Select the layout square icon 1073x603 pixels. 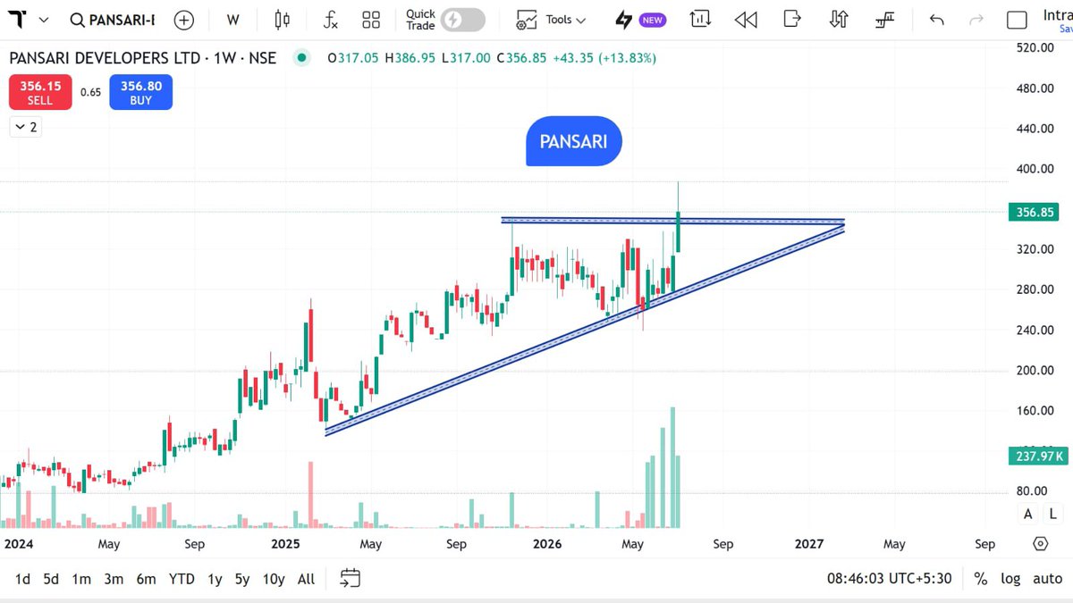(1017, 21)
